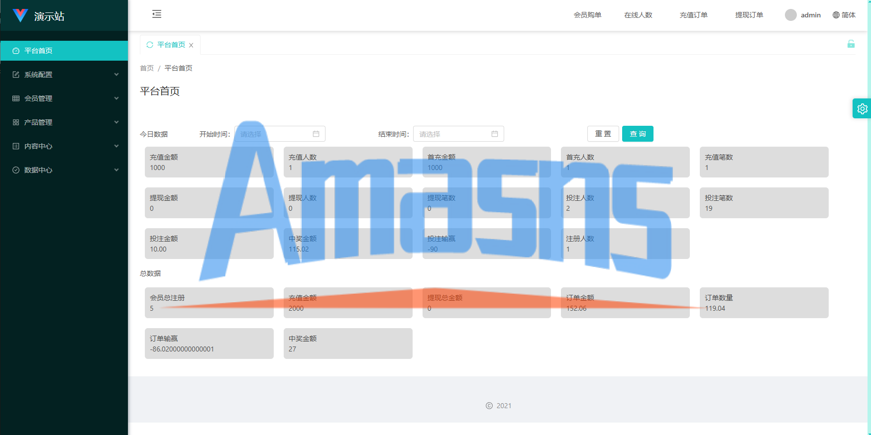This screenshot has width=871, height=435.
Task: Click the 会员总注册 5 card
Action: click(209, 303)
